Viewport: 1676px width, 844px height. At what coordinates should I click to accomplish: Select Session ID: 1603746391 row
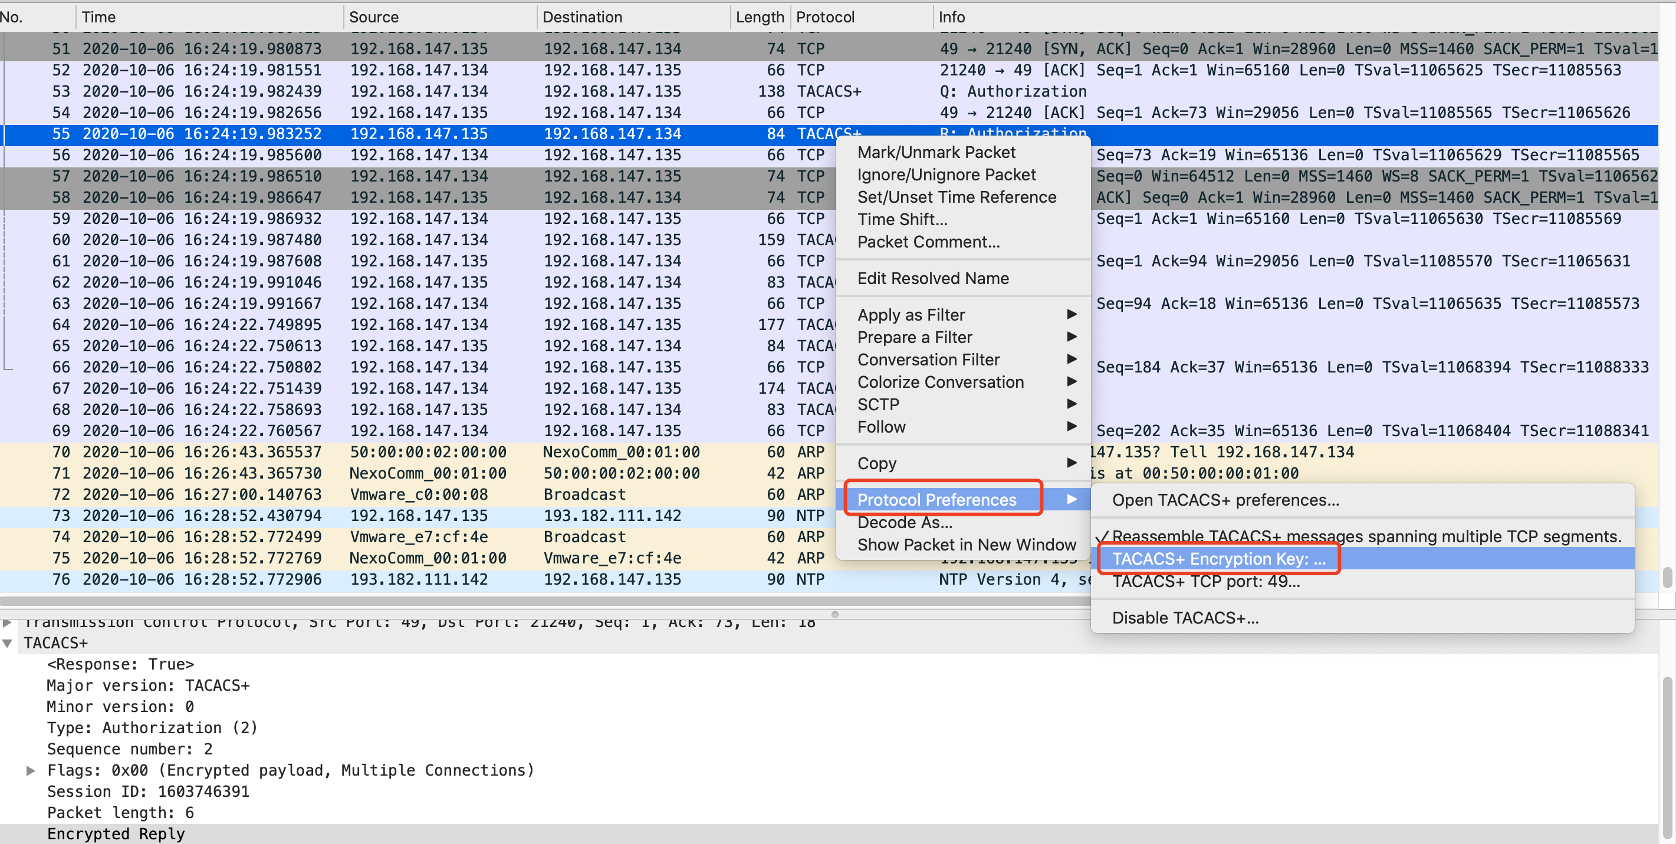pos(829,792)
